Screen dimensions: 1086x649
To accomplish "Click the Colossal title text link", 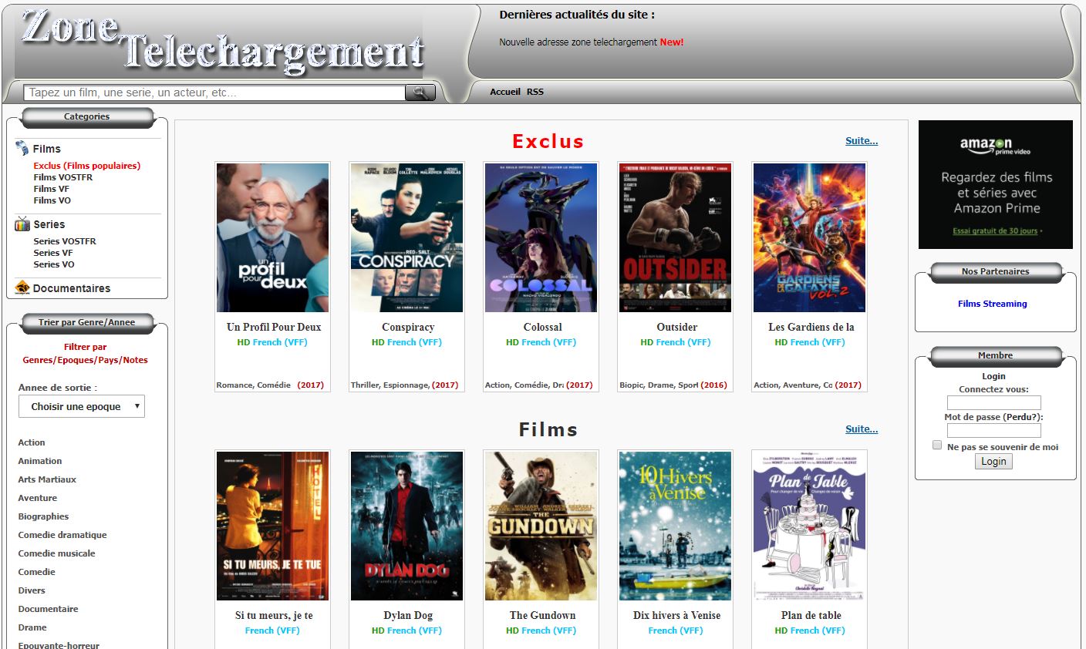I will click(x=542, y=327).
